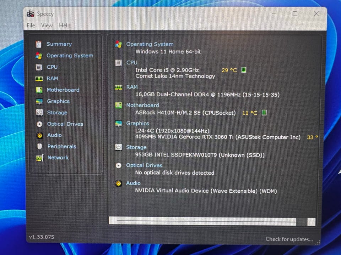This screenshot has width=341, height=255.
Task: Show Graphics details from sidebar
Action: click(x=58, y=101)
